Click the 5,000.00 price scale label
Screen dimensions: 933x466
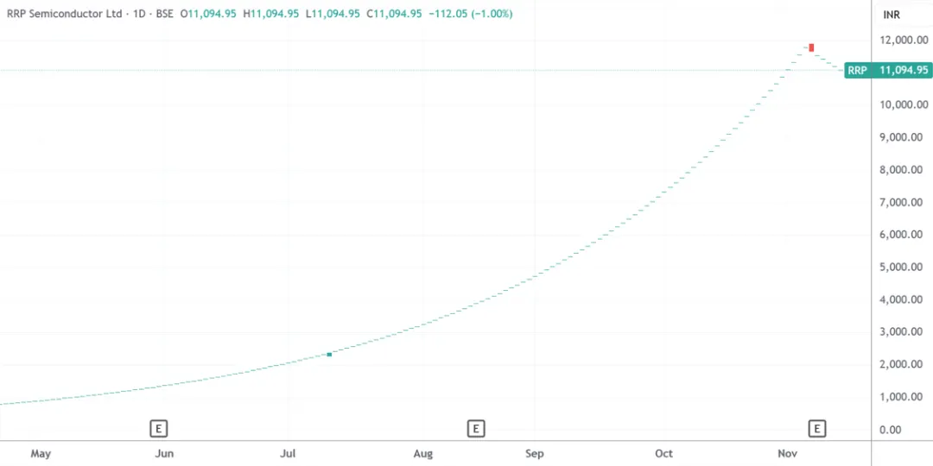point(904,267)
